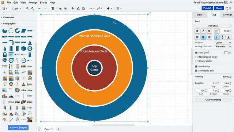Click the Publish button

click(x=207, y=8)
